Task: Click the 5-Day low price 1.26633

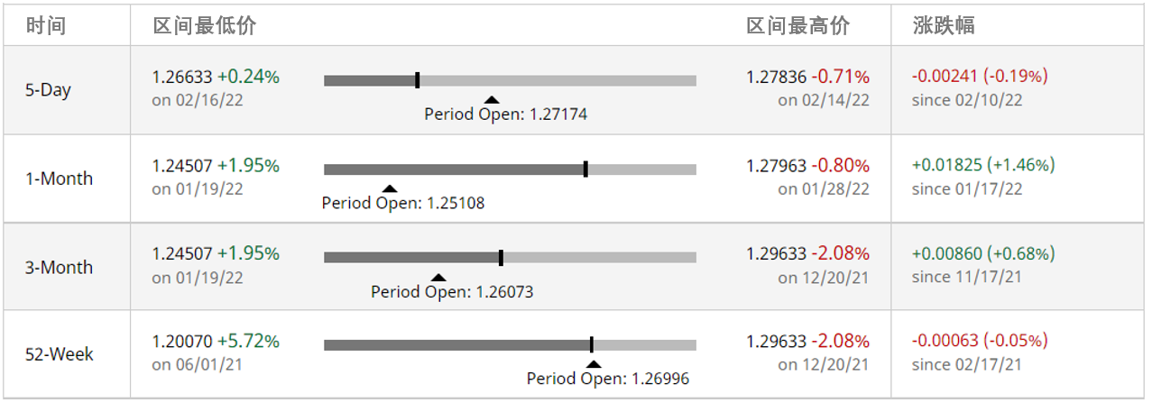Action: (x=181, y=77)
